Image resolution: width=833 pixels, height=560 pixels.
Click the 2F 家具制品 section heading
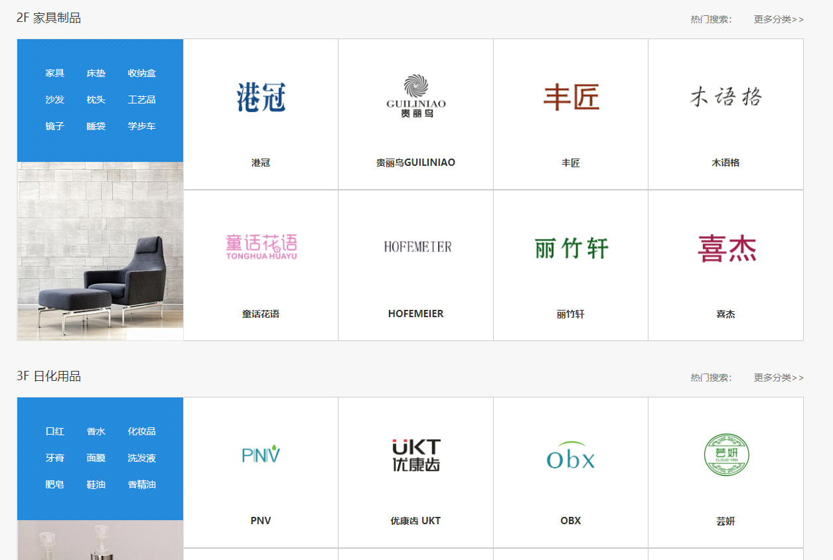click(x=48, y=18)
